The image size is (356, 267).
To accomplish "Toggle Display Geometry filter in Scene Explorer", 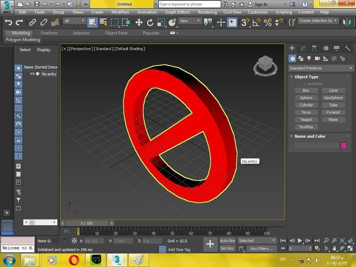I will tap(18, 68).
